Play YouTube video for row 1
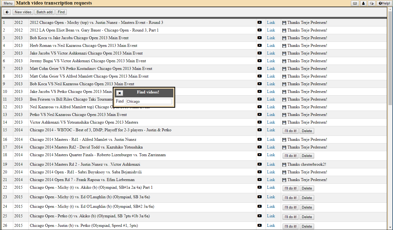The width and height of the screenshot is (393, 230). 260,22
